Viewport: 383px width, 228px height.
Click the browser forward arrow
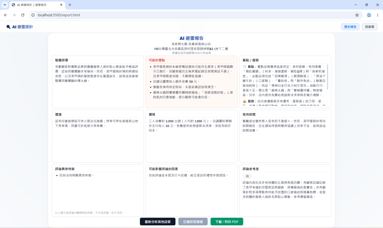(x=14, y=15)
